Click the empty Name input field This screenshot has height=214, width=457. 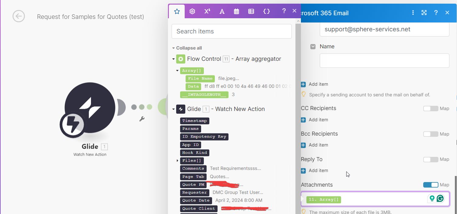pos(384,60)
